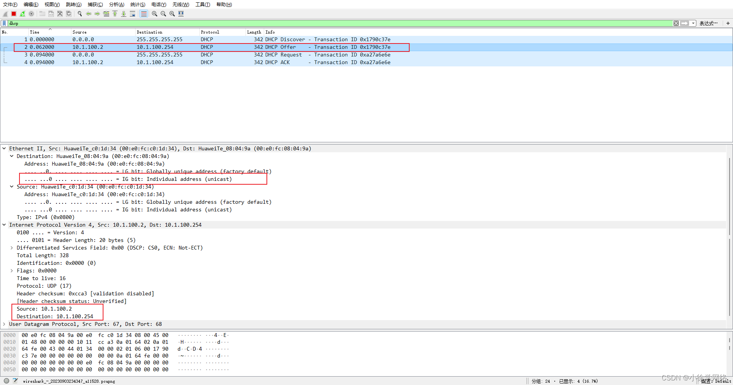Zoom in on the packet list
Image resolution: width=733 pixels, height=385 pixels.
(154, 14)
